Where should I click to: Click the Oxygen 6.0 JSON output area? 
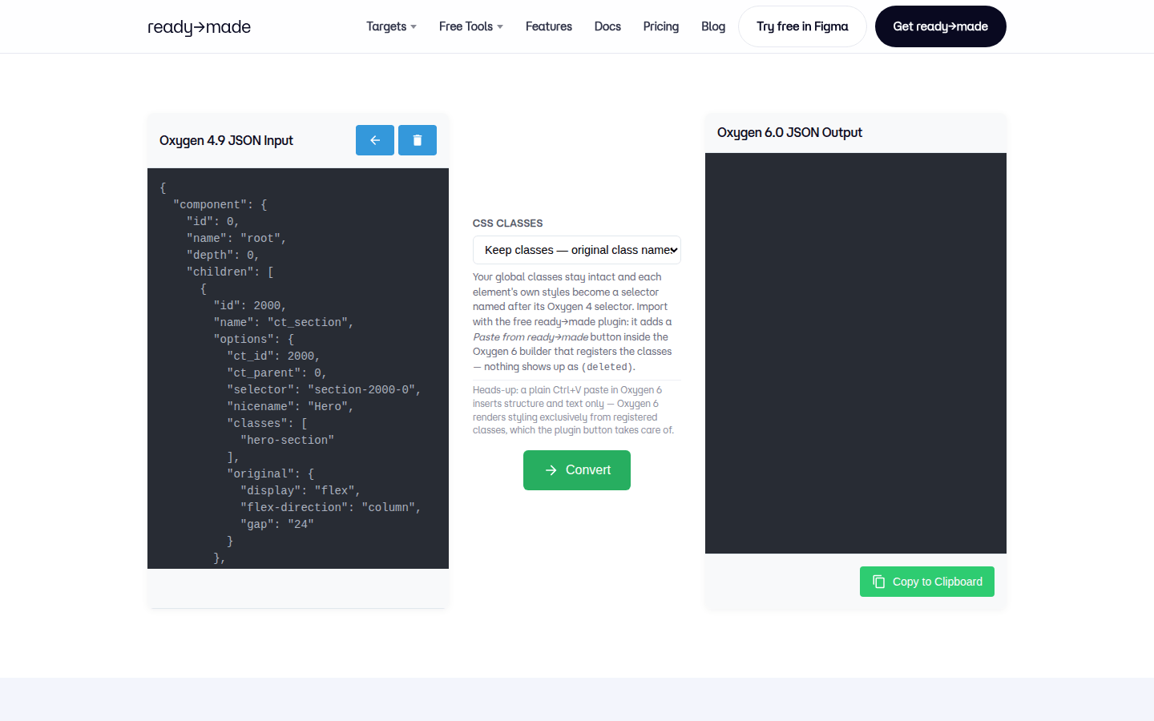(856, 353)
